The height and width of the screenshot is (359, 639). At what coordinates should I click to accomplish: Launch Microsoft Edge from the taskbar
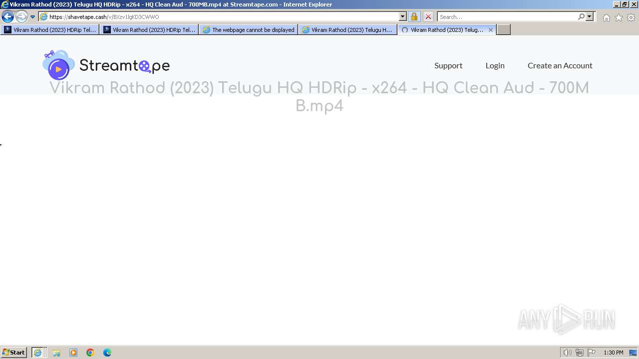pyautogui.click(x=107, y=353)
